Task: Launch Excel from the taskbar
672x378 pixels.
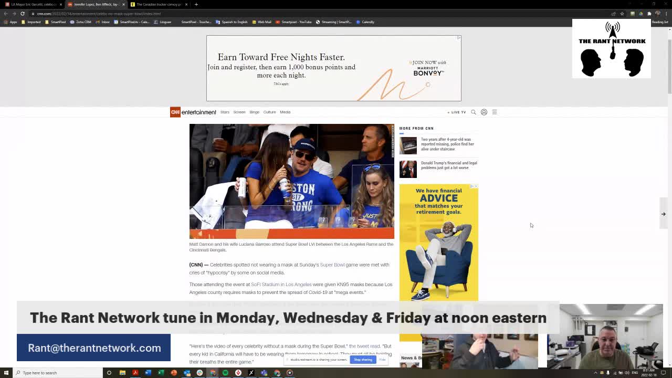Action: 161,373
